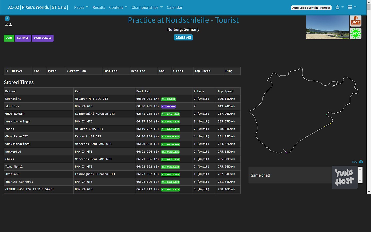Click the 26°C ambient sun icon
Viewport: 371px width, 232px height.
point(356,34)
